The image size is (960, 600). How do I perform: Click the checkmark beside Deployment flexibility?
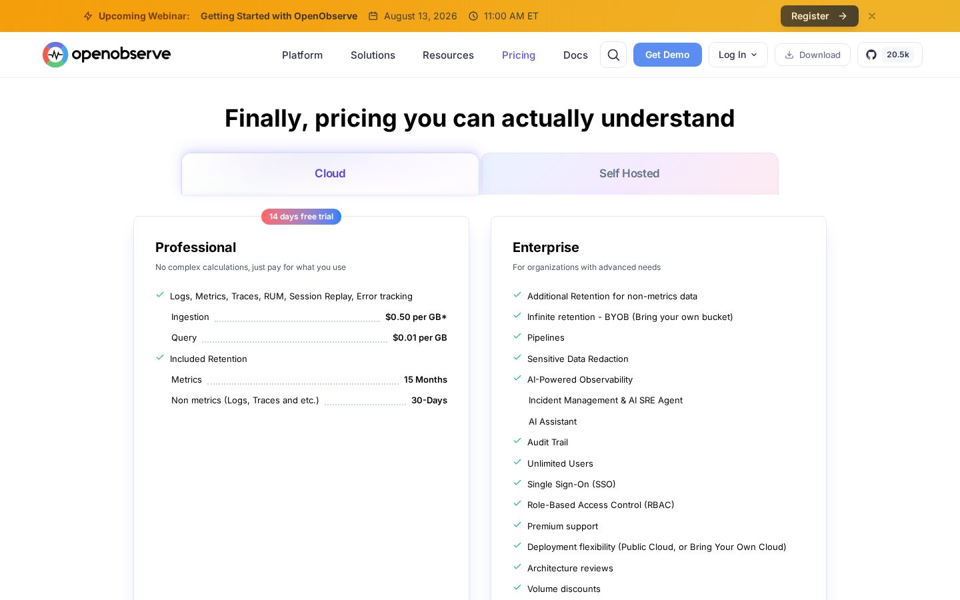[x=517, y=546]
